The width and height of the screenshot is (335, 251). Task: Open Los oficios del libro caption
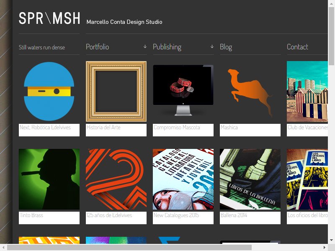308,215
